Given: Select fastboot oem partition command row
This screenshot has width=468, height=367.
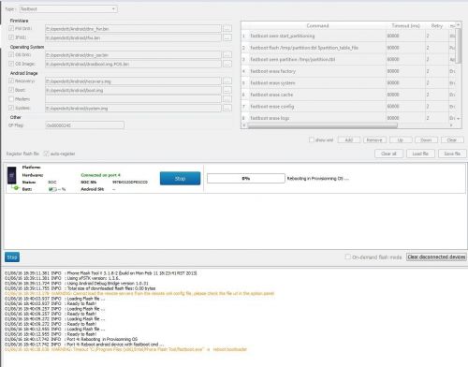Looking at the screenshot, I should click(x=349, y=59).
